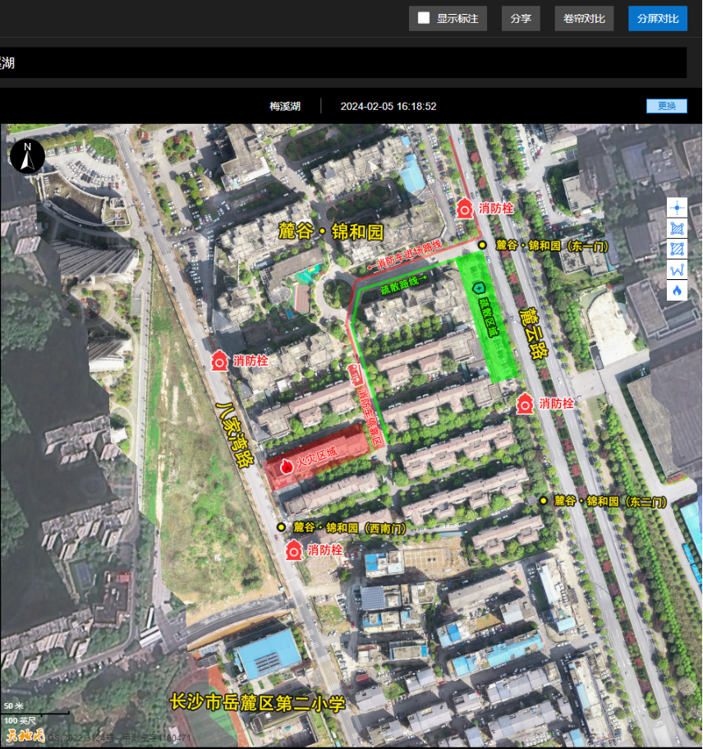Open 卷帘对比 swipe comparison mode

click(584, 18)
